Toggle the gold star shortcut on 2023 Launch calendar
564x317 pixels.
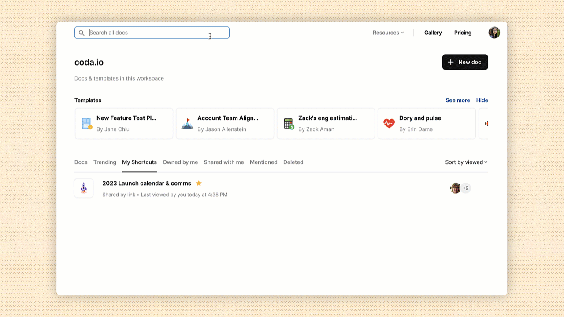click(x=199, y=183)
